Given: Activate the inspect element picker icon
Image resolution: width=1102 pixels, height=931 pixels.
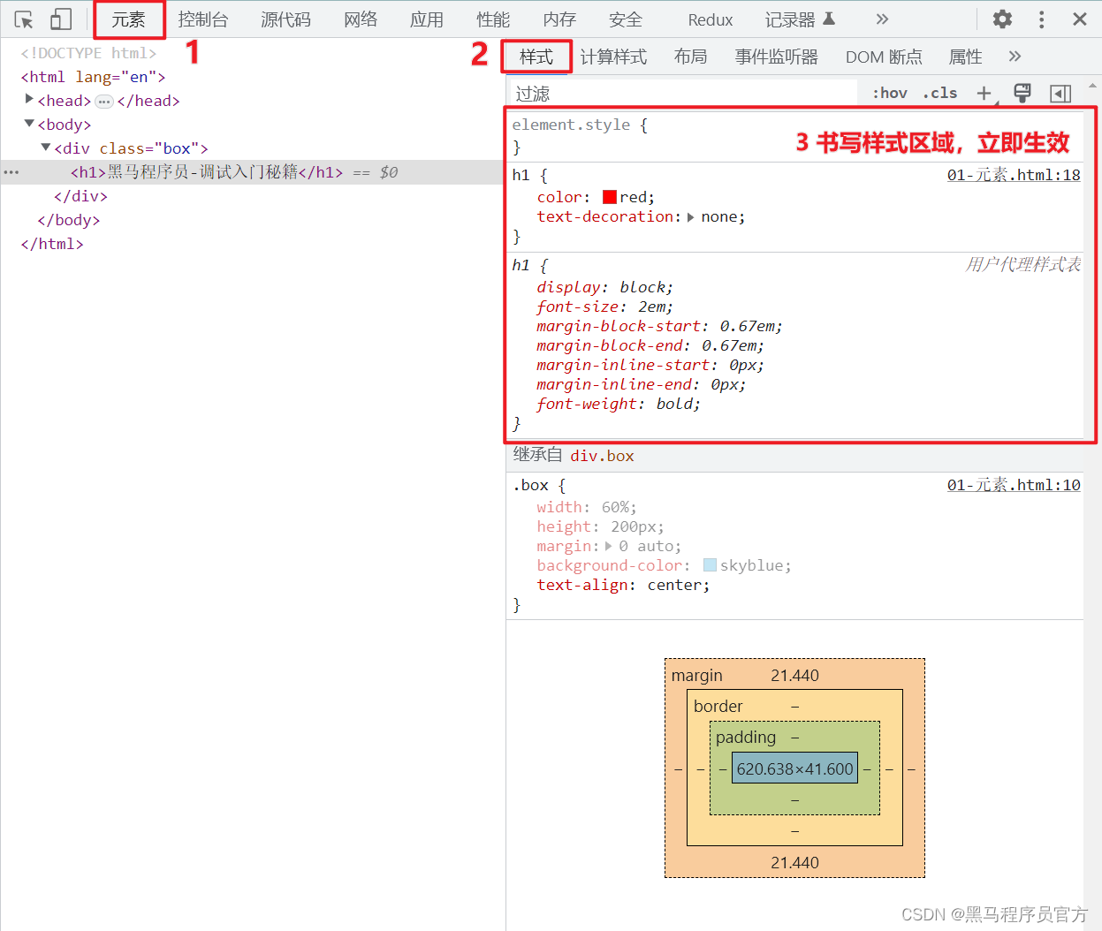Looking at the screenshot, I should 24,19.
